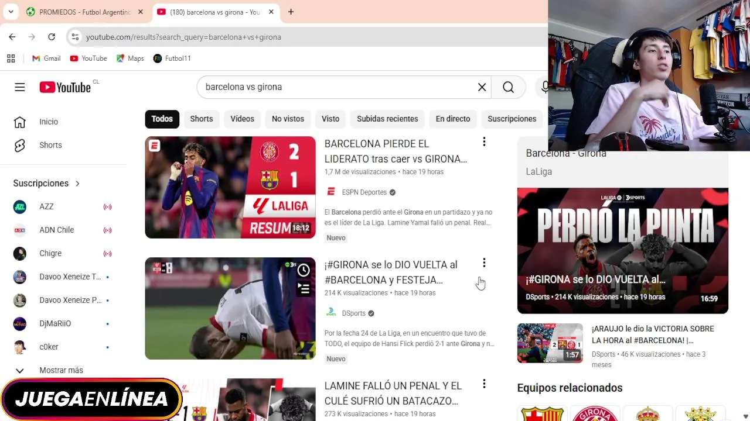Clear the search box with X
This screenshot has height=421, width=750.
coord(482,87)
